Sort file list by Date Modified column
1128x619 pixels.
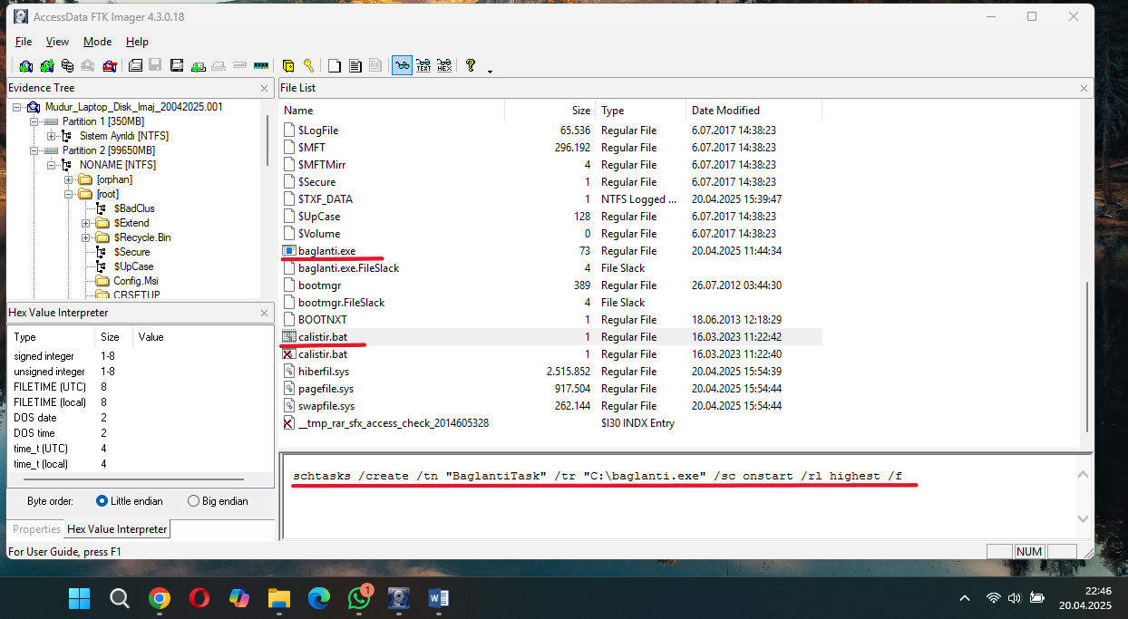coord(754,111)
